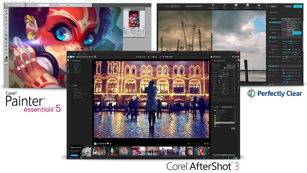The image size is (307, 173).
Task: Toggle the Depth checkbox in Perfectly Clear
Action: pos(270,52)
